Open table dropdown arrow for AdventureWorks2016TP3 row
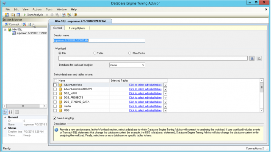 [165, 89]
